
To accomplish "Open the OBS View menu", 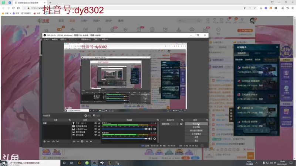I will pyautogui.click(x=63, y=39).
